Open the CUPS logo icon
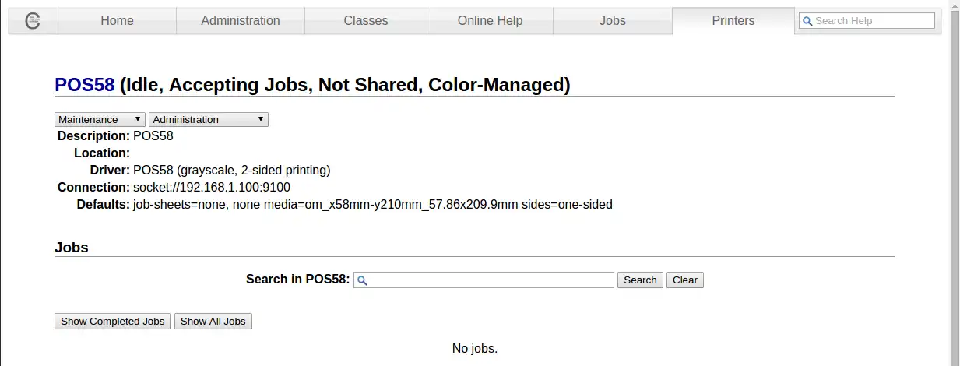 (x=33, y=21)
